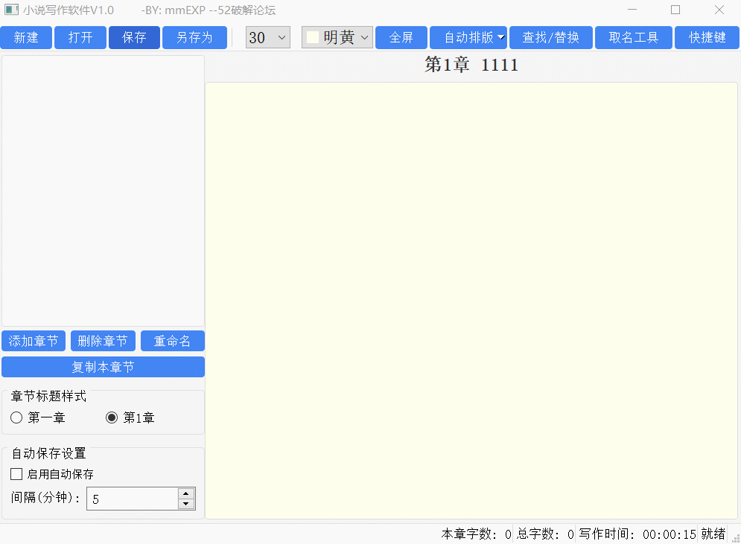Open the 取名工具 naming tool
The height and width of the screenshot is (544, 741).
click(x=633, y=38)
